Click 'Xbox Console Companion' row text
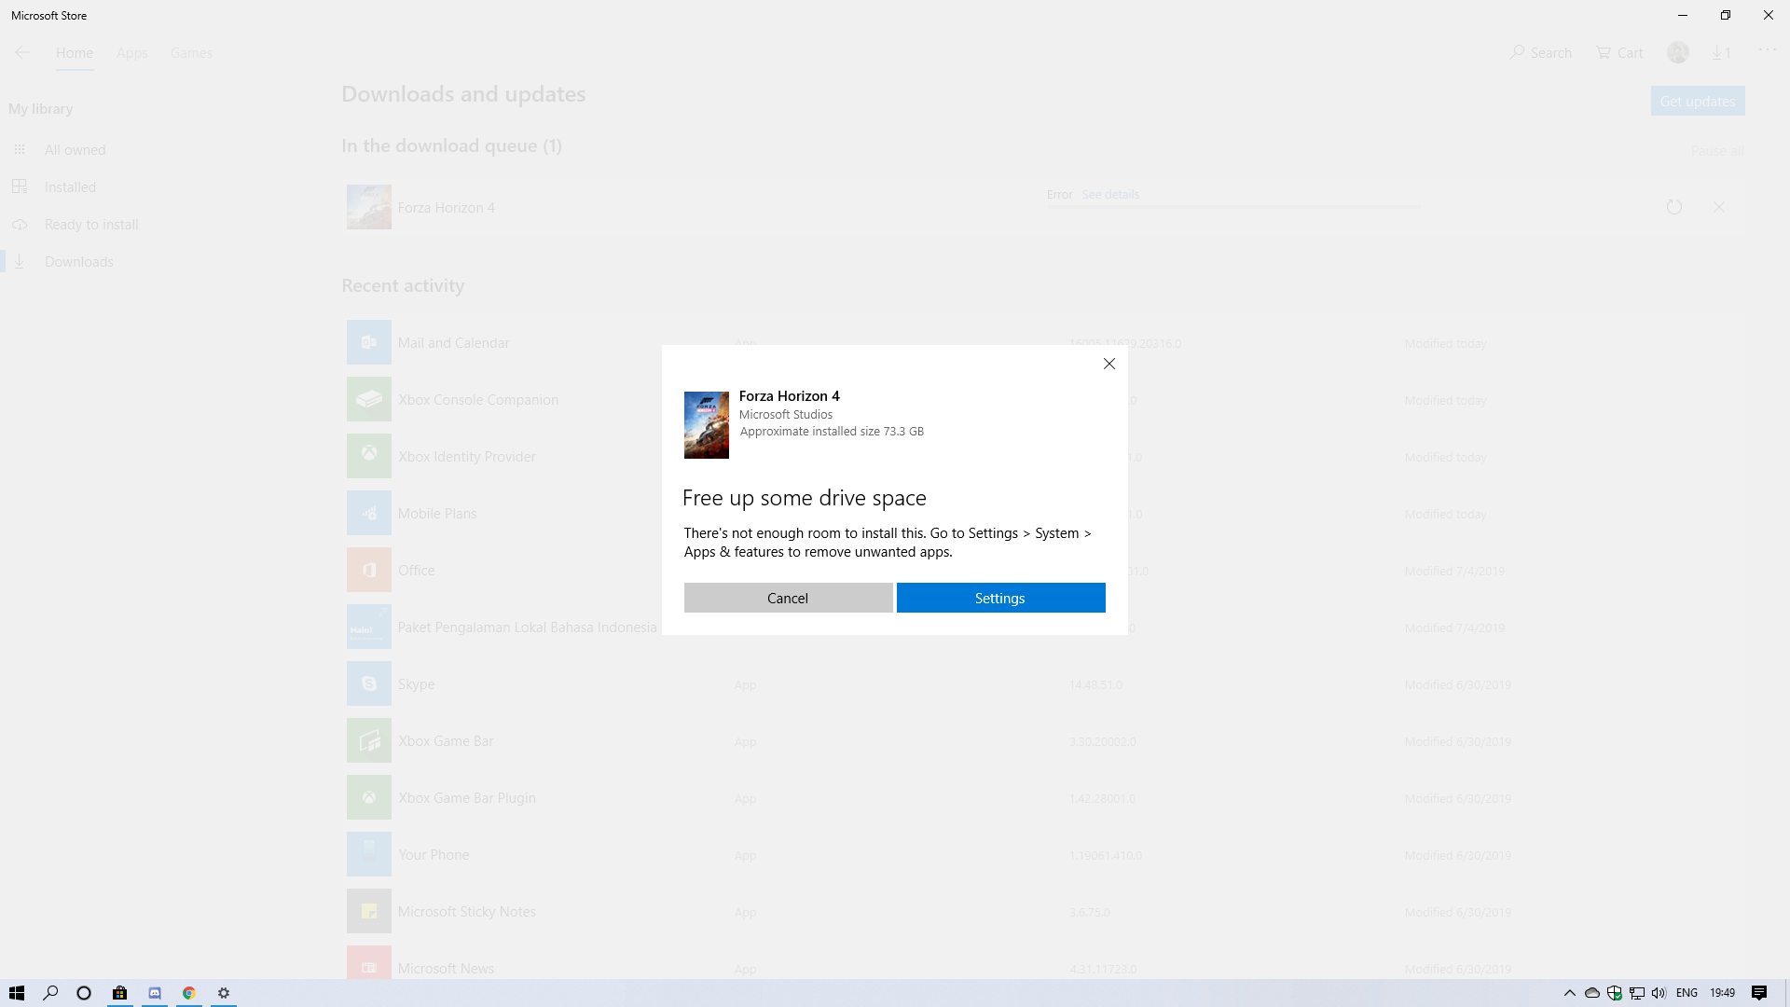This screenshot has height=1007, width=1790. point(478,400)
